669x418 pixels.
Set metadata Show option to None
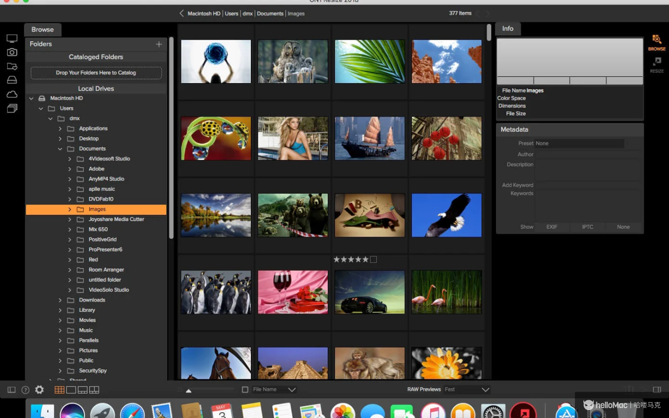pos(623,227)
